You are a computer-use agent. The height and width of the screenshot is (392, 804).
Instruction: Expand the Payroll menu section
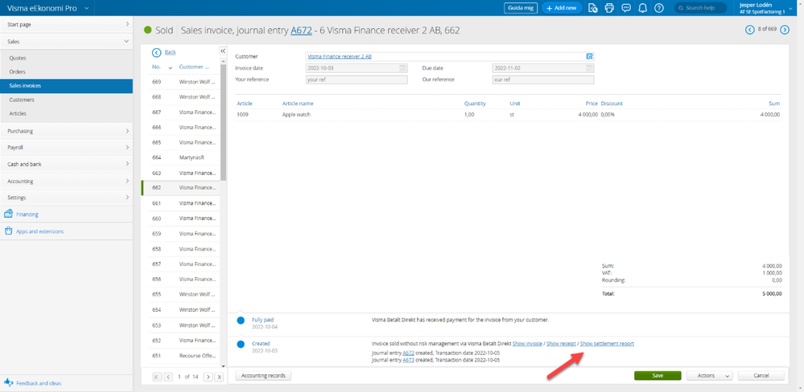coord(66,148)
